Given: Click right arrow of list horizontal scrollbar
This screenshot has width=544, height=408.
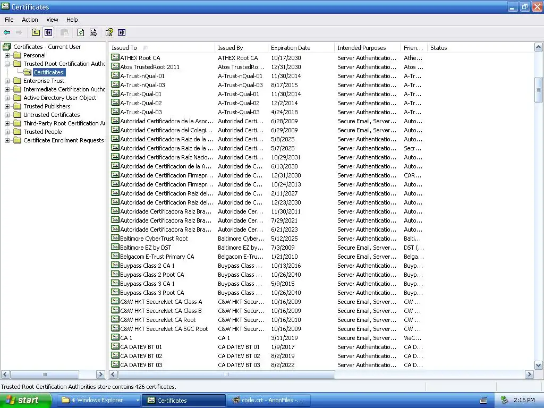Looking at the screenshot, I should pos(529,375).
